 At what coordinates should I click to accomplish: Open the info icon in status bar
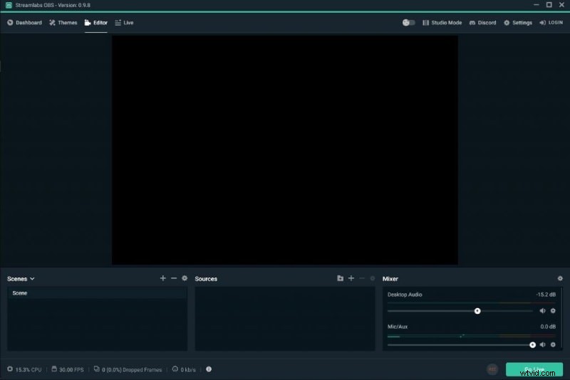pos(209,369)
